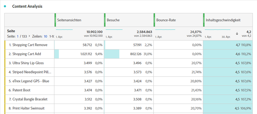Select the Bounce-Rate column header
Image resolution: width=257 pixels, height=114 pixels.
pos(165,20)
